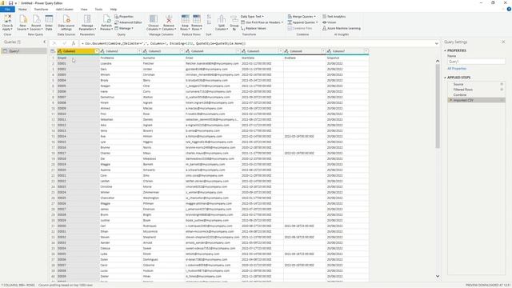The width and height of the screenshot is (512, 288).
Task: Close the Query Settings pane
Action: point(503,42)
